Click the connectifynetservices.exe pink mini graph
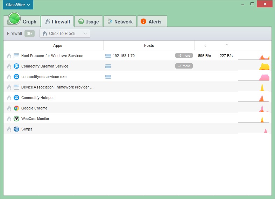Viewport: 275px width, 199px height. [254, 77]
